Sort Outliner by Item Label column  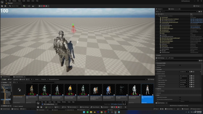pos(161,14)
